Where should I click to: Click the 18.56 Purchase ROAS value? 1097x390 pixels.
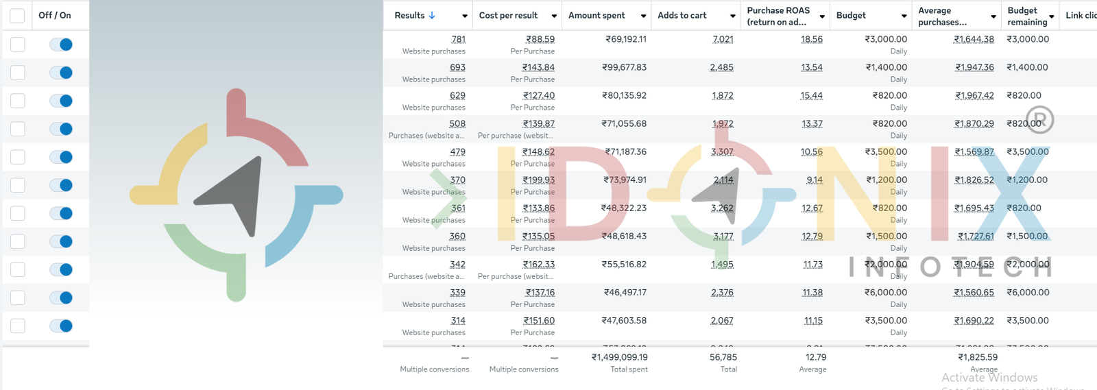pyautogui.click(x=811, y=40)
